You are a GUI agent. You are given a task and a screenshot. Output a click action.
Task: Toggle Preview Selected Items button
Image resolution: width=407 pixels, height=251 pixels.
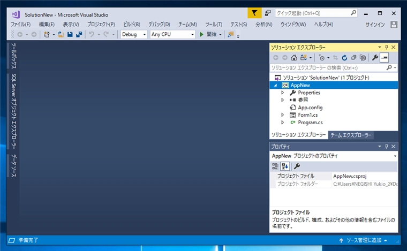click(x=384, y=58)
